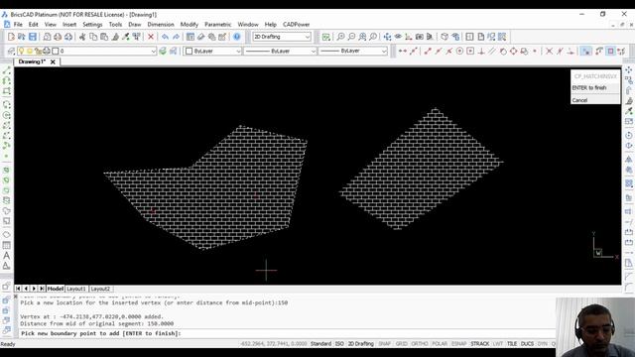Go to first layout with tab arrow
Screen dimensions: 635x357
coord(18,289)
